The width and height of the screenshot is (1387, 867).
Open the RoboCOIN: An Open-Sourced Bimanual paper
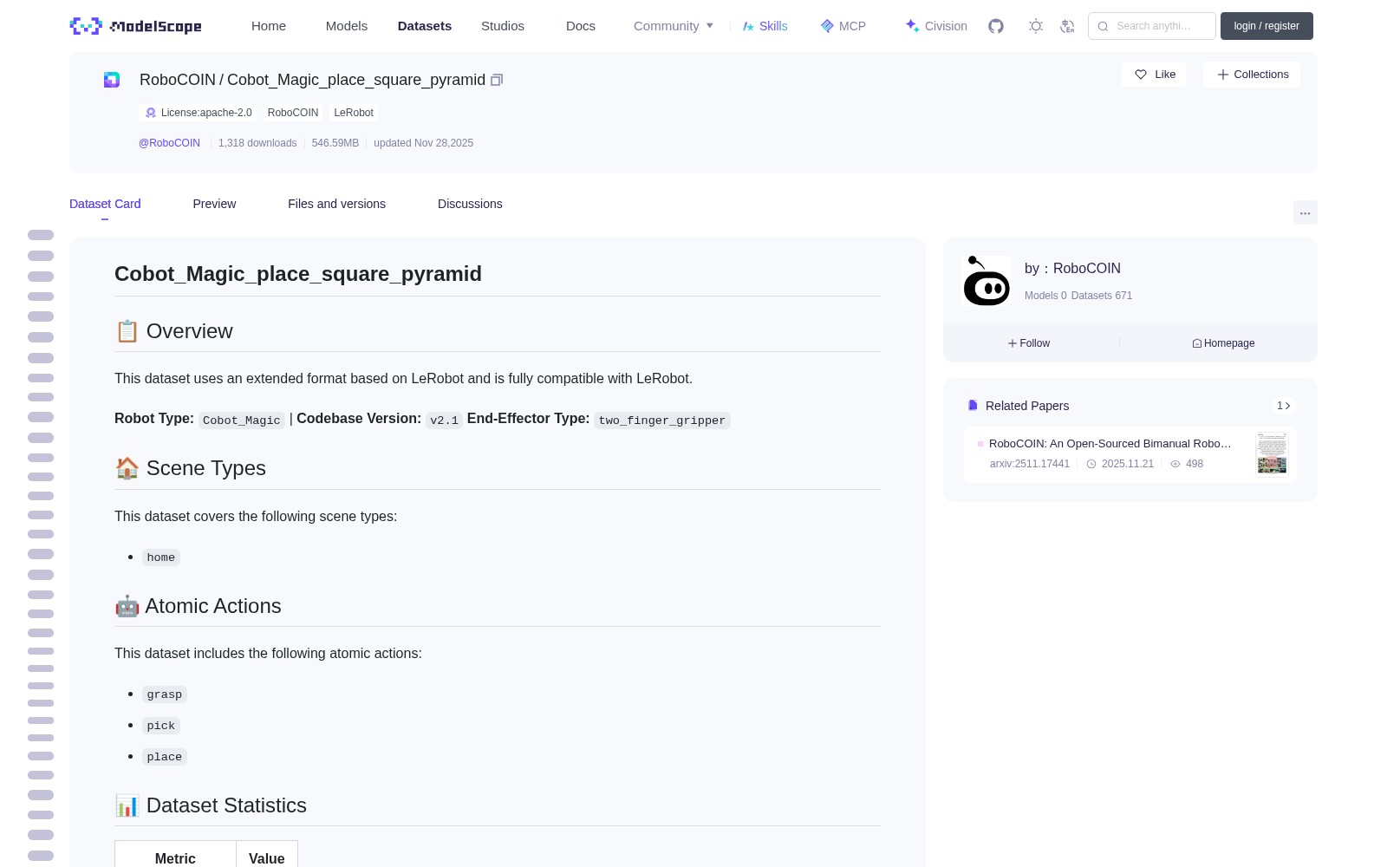point(1110,443)
